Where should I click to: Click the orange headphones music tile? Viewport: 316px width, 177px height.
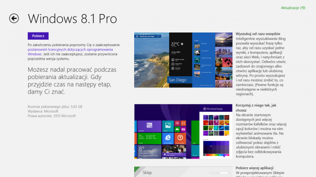[x=183, y=123]
